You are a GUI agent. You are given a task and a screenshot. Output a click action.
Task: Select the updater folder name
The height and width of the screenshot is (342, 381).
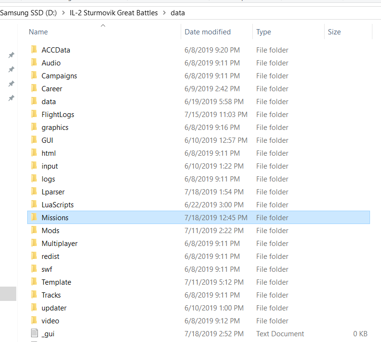pos(54,308)
